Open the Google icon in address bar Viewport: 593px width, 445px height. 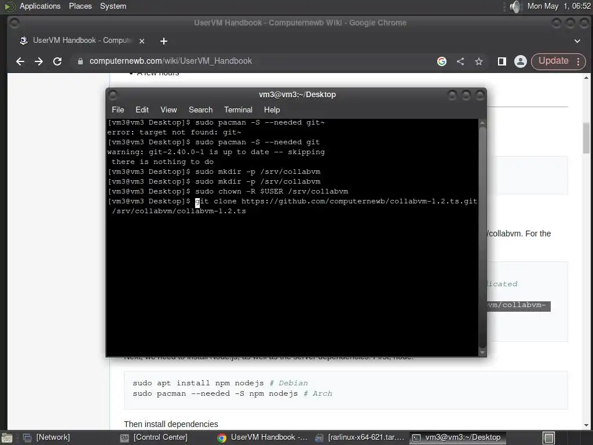click(442, 61)
